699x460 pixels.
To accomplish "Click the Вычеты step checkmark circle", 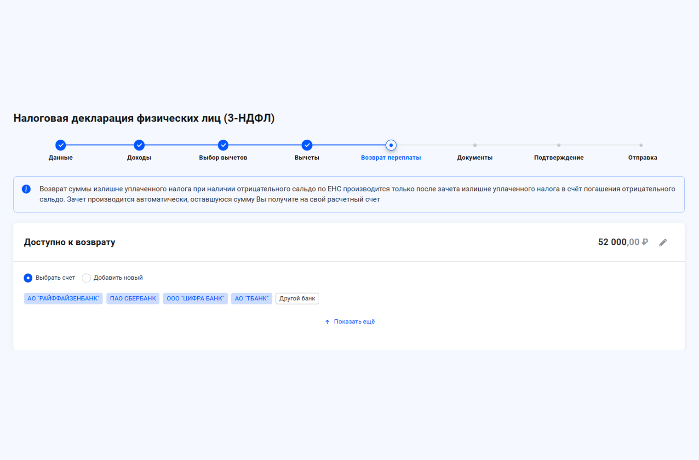I will [307, 145].
